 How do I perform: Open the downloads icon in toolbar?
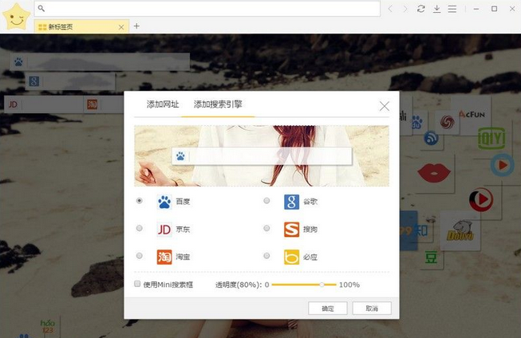(x=436, y=9)
